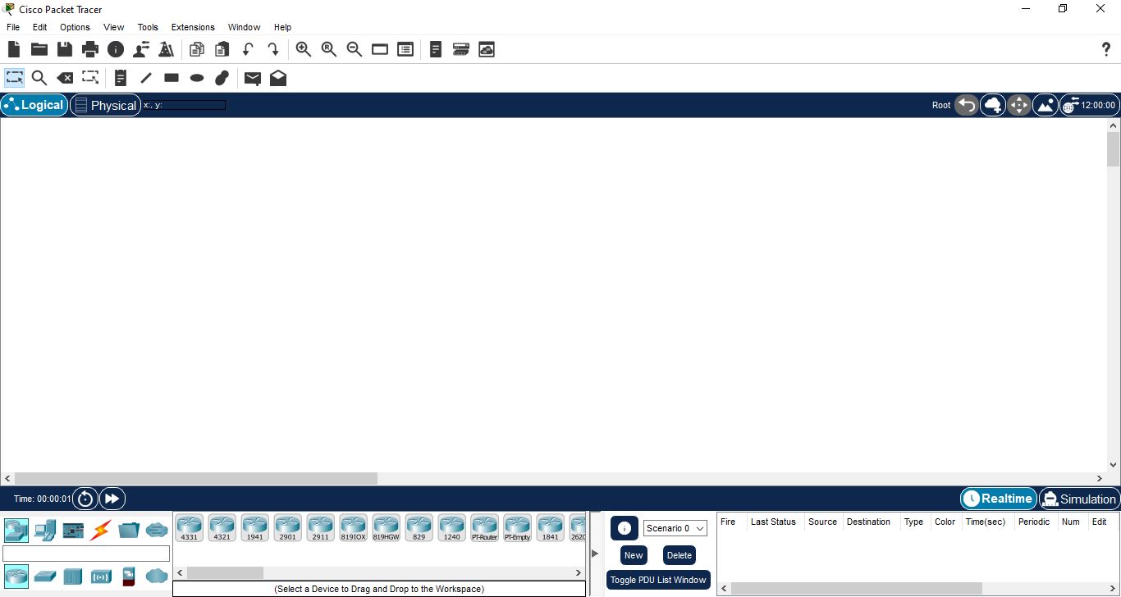
Task: Open the Network Information icon
Action: pos(116,49)
